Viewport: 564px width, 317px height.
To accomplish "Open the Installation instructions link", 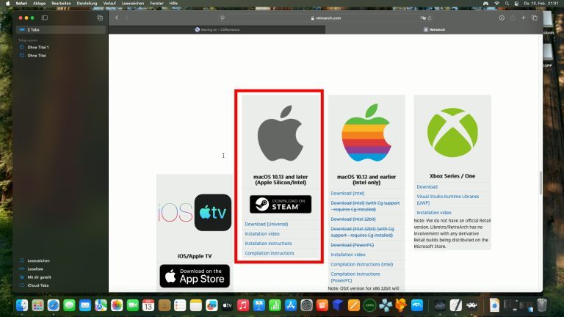I will [x=268, y=244].
